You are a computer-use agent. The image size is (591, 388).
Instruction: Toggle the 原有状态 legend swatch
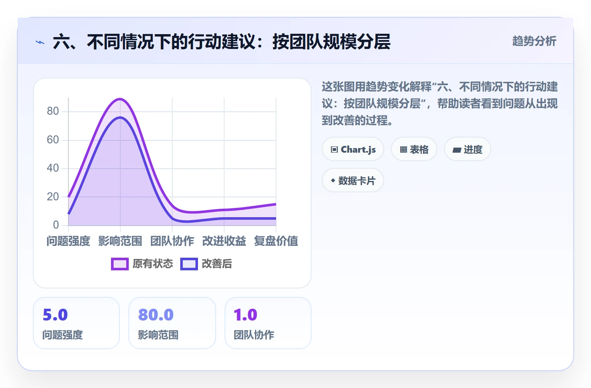(x=120, y=264)
